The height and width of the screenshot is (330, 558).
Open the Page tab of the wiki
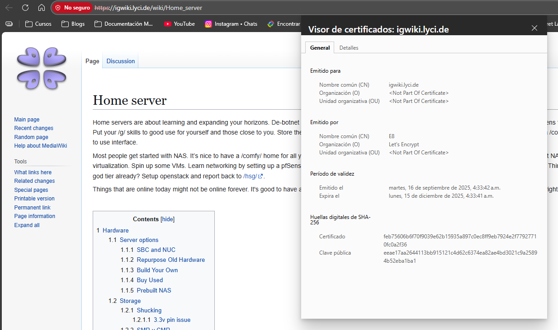(x=92, y=61)
